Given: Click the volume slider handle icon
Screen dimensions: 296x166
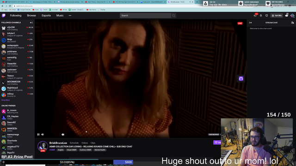Looking at the screenshot, I should [63, 134].
